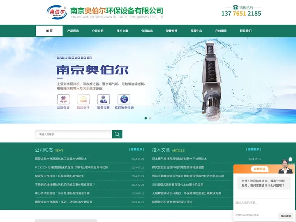Open article 螺旋式砂水分离器优化工业废水处理技术
This screenshot has height=222, width=296.
(x=61, y=159)
